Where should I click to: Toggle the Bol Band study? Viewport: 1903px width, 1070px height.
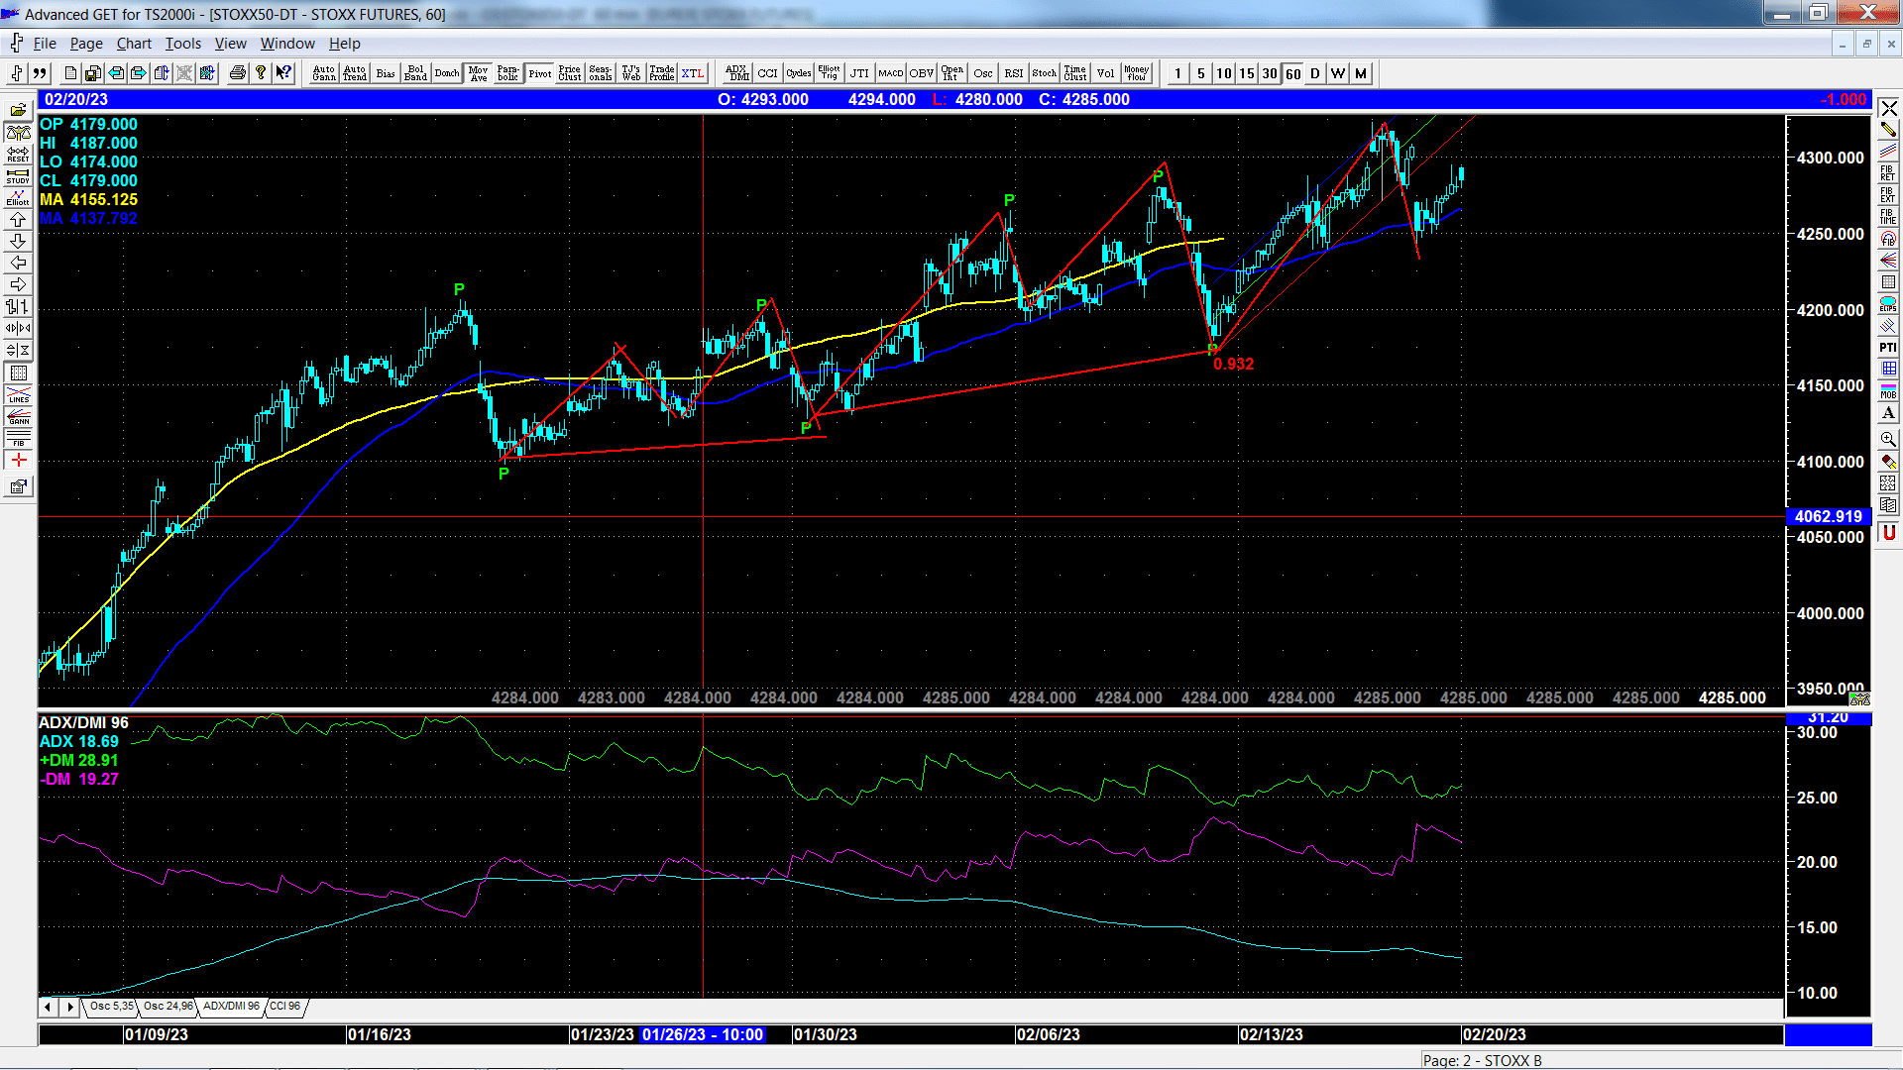coord(415,73)
